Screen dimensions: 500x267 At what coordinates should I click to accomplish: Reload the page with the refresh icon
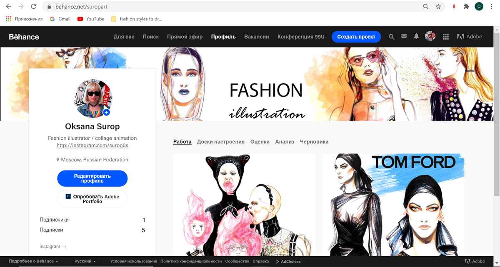[34, 7]
